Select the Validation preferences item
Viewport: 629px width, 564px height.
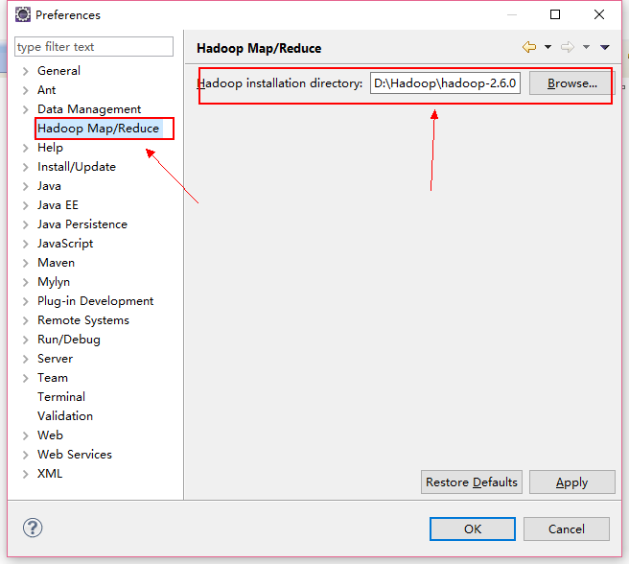click(65, 416)
